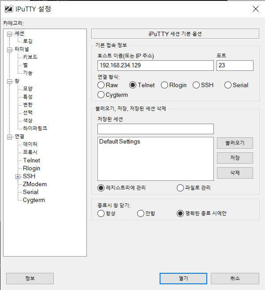Click the 열기 open button
The height and width of the screenshot is (290, 265).
tap(183, 279)
